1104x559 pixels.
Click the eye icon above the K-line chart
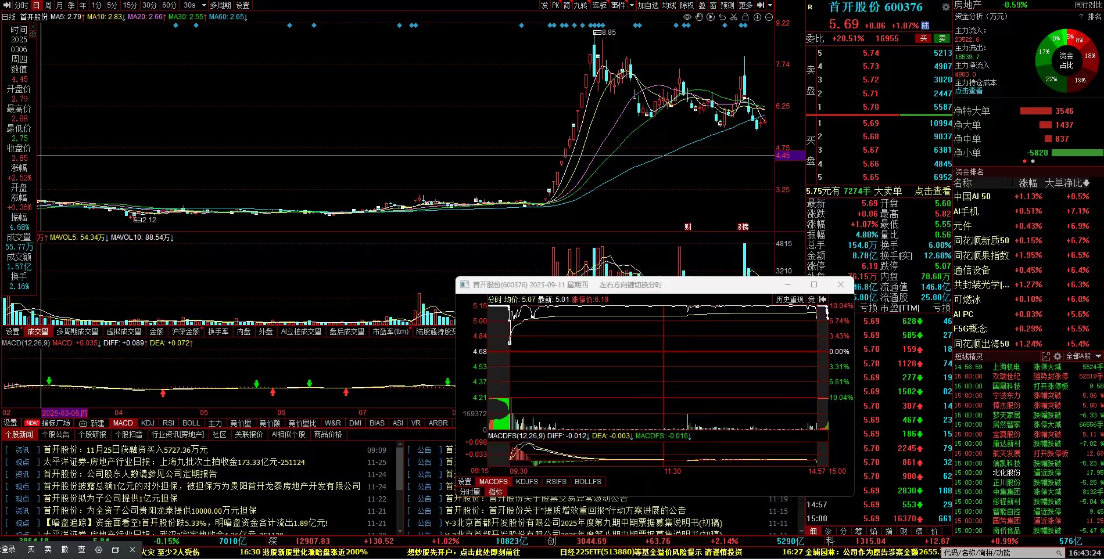pyautogui.click(x=687, y=17)
